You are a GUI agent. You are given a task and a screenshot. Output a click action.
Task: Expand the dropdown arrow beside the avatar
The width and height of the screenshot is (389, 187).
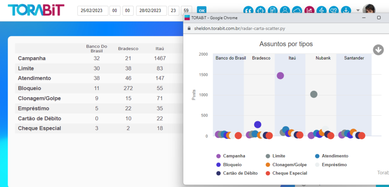pyautogui.click(x=358, y=10)
